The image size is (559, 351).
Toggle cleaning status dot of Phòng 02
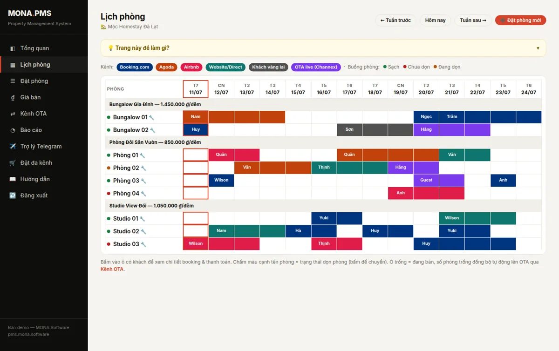click(x=109, y=168)
